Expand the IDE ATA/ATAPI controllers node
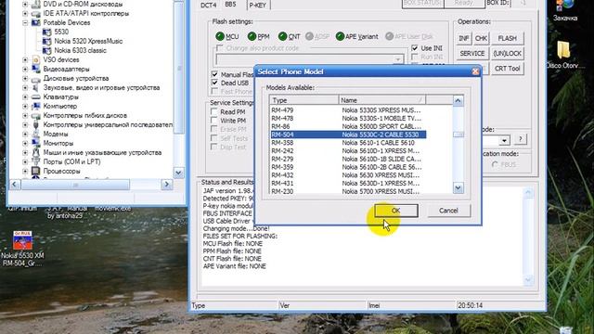This screenshot has width=594, height=334. coord(25,14)
